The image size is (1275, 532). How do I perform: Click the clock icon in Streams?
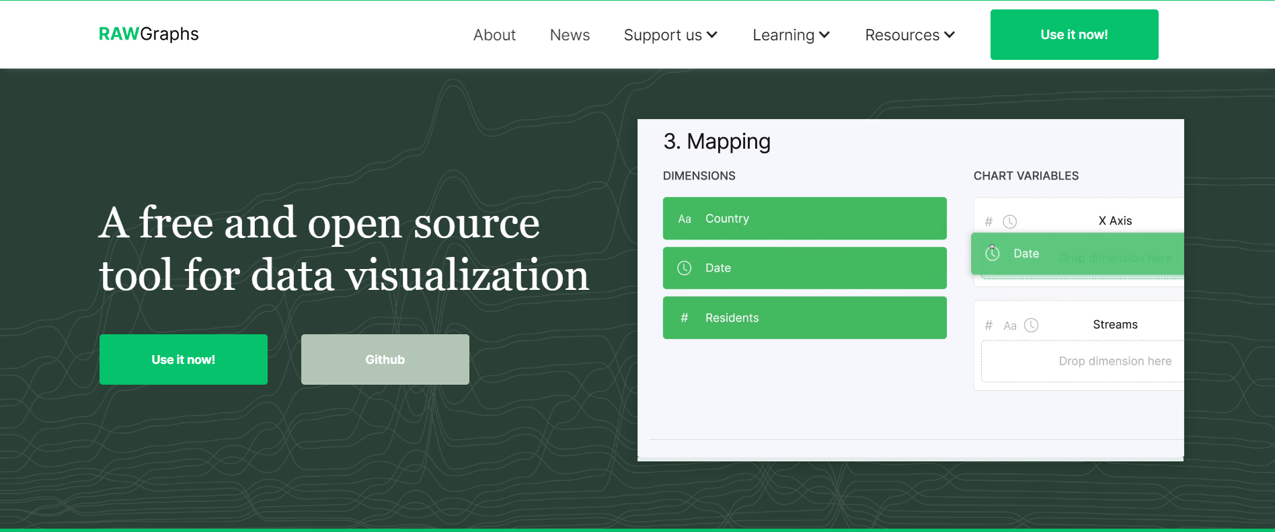point(1032,326)
